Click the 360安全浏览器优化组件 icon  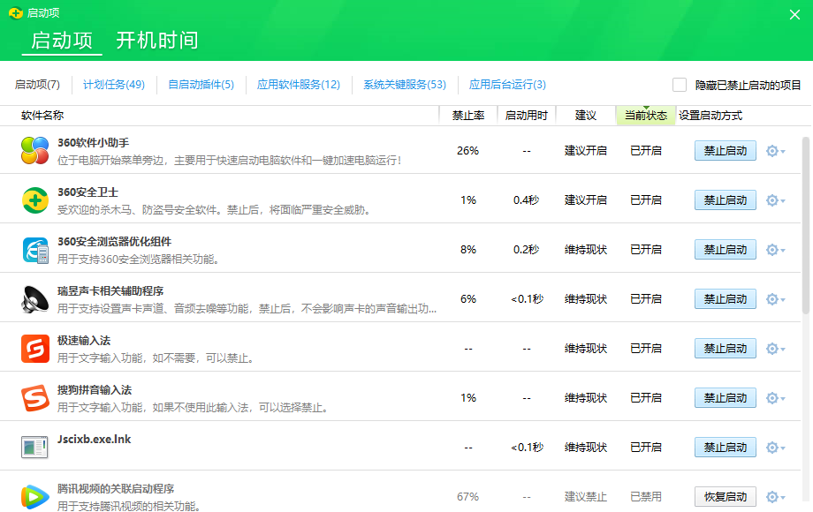tap(35, 250)
